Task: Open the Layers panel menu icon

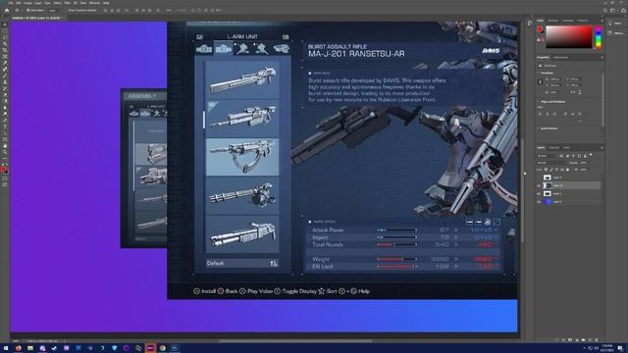Action: [x=602, y=148]
